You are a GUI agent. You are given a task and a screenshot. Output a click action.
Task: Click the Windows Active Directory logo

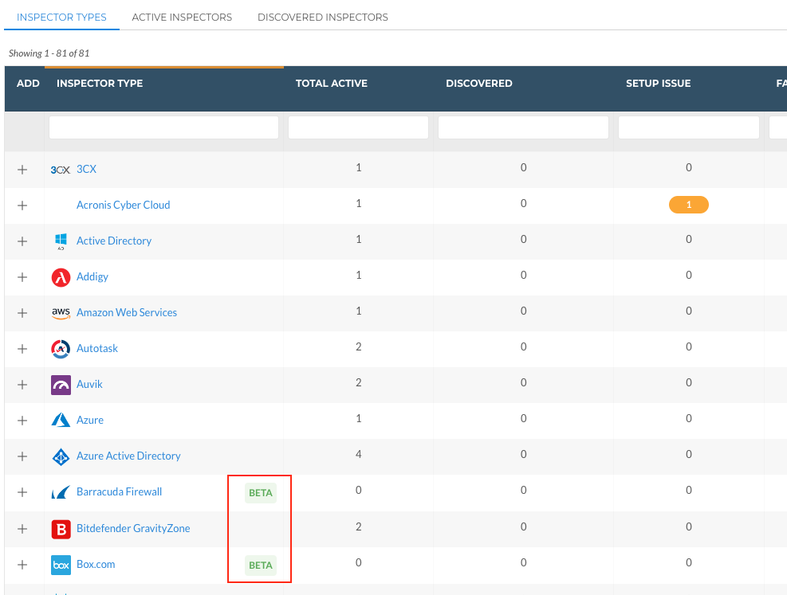coord(61,241)
